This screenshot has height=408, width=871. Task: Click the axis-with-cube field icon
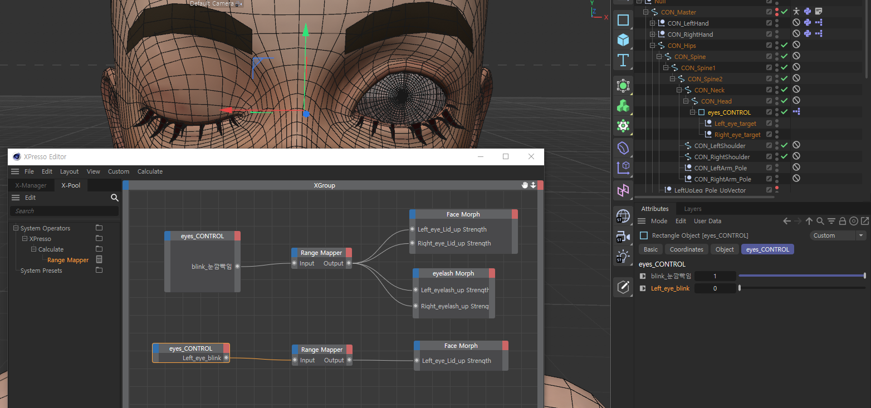tap(623, 168)
